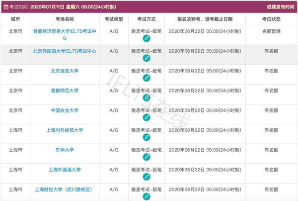Click the 考试类型 column header

114,19
